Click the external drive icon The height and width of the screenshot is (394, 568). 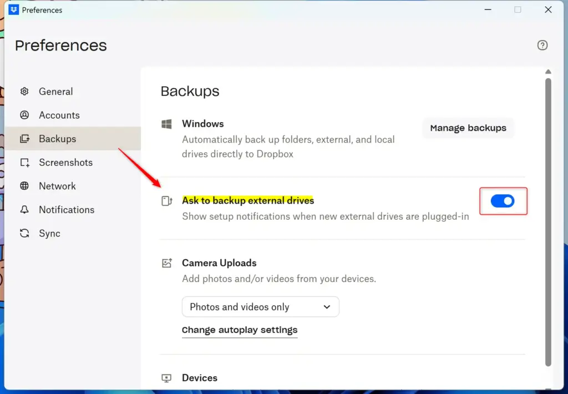pyautogui.click(x=166, y=201)
